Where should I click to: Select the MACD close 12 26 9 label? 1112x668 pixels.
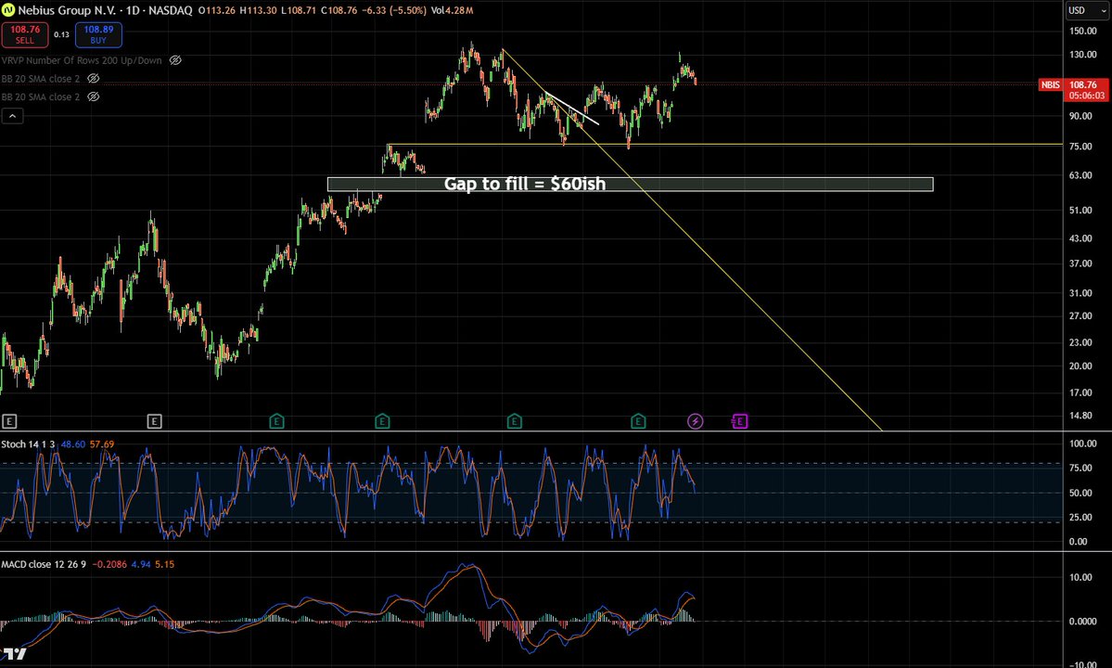pyautogui.click(x=44, y=564)
